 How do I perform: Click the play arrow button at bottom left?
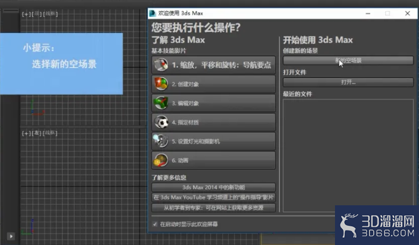pyautogui.click(x=11, y=236)
